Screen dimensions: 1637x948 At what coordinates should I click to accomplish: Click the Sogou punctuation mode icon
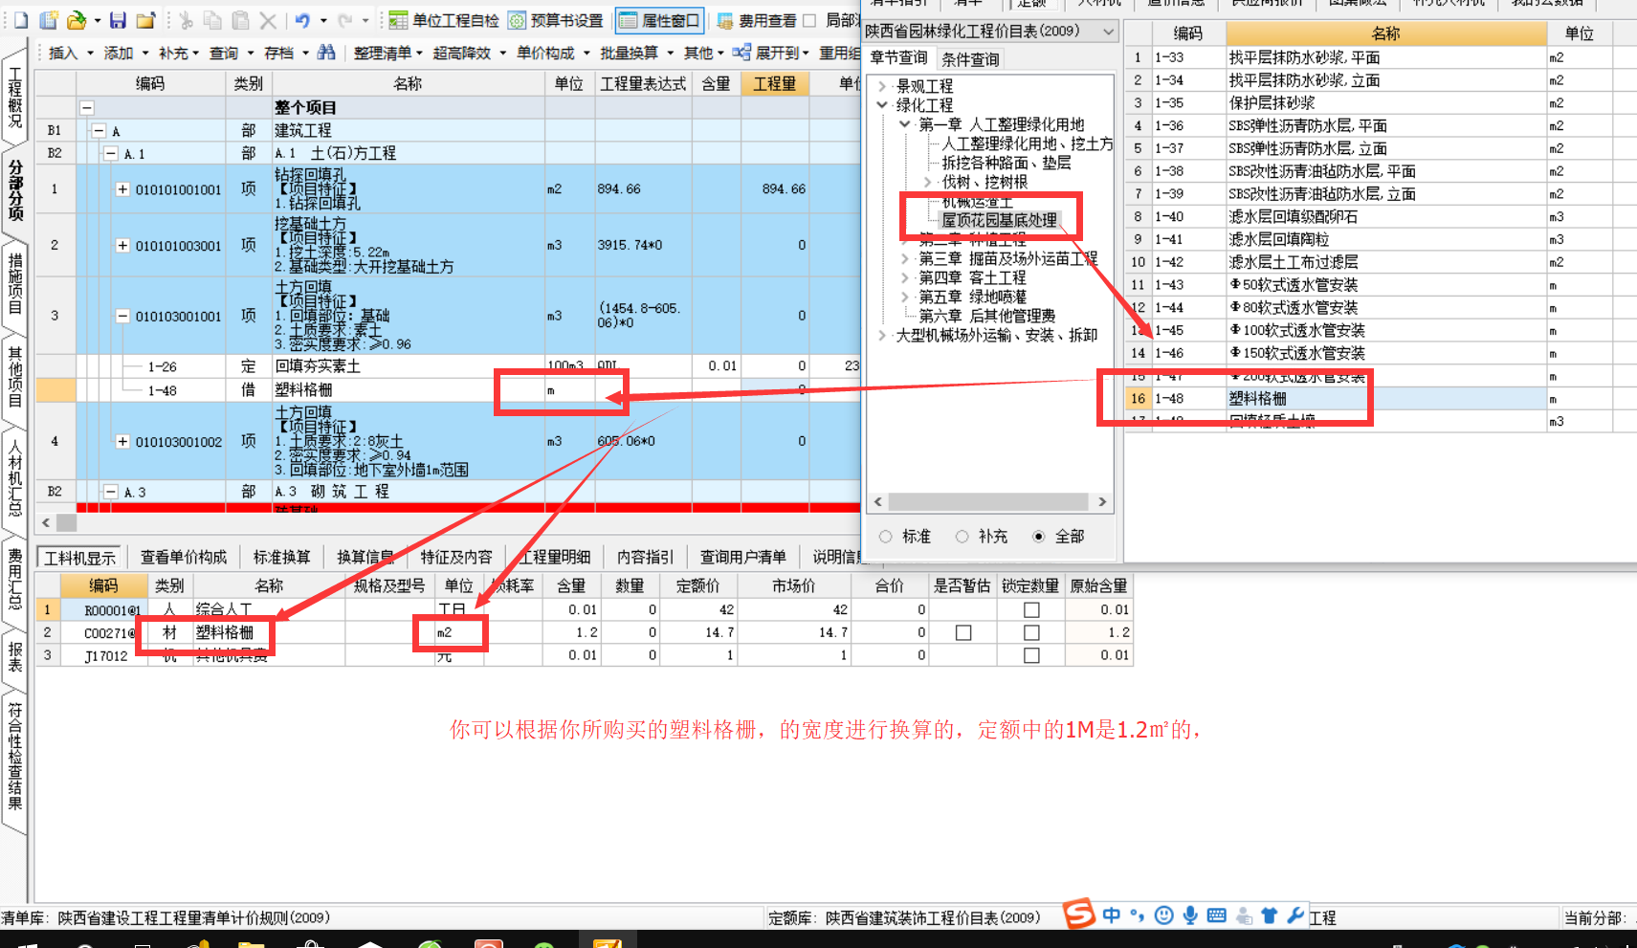1137,915
